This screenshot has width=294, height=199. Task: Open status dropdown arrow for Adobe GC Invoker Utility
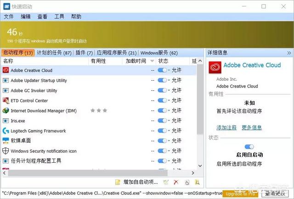tap(169, 90)
